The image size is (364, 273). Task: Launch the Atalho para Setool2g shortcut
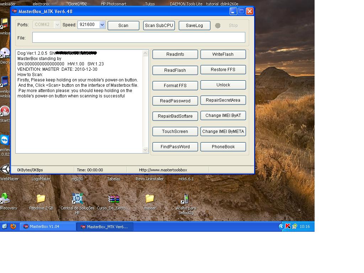click(186, 199)
